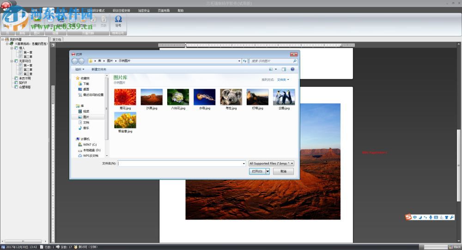Click the split arrow beside 打开(O) button

[267, 171]
